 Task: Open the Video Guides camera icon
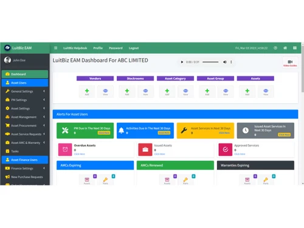point(290,63)
